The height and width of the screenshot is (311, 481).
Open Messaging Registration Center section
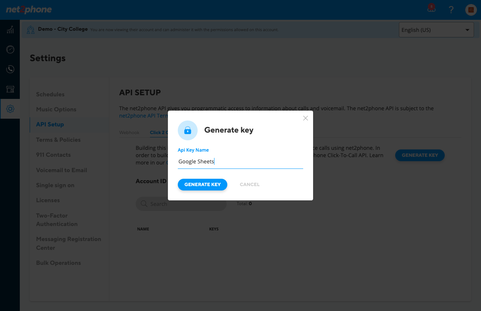tap(69, 243)
